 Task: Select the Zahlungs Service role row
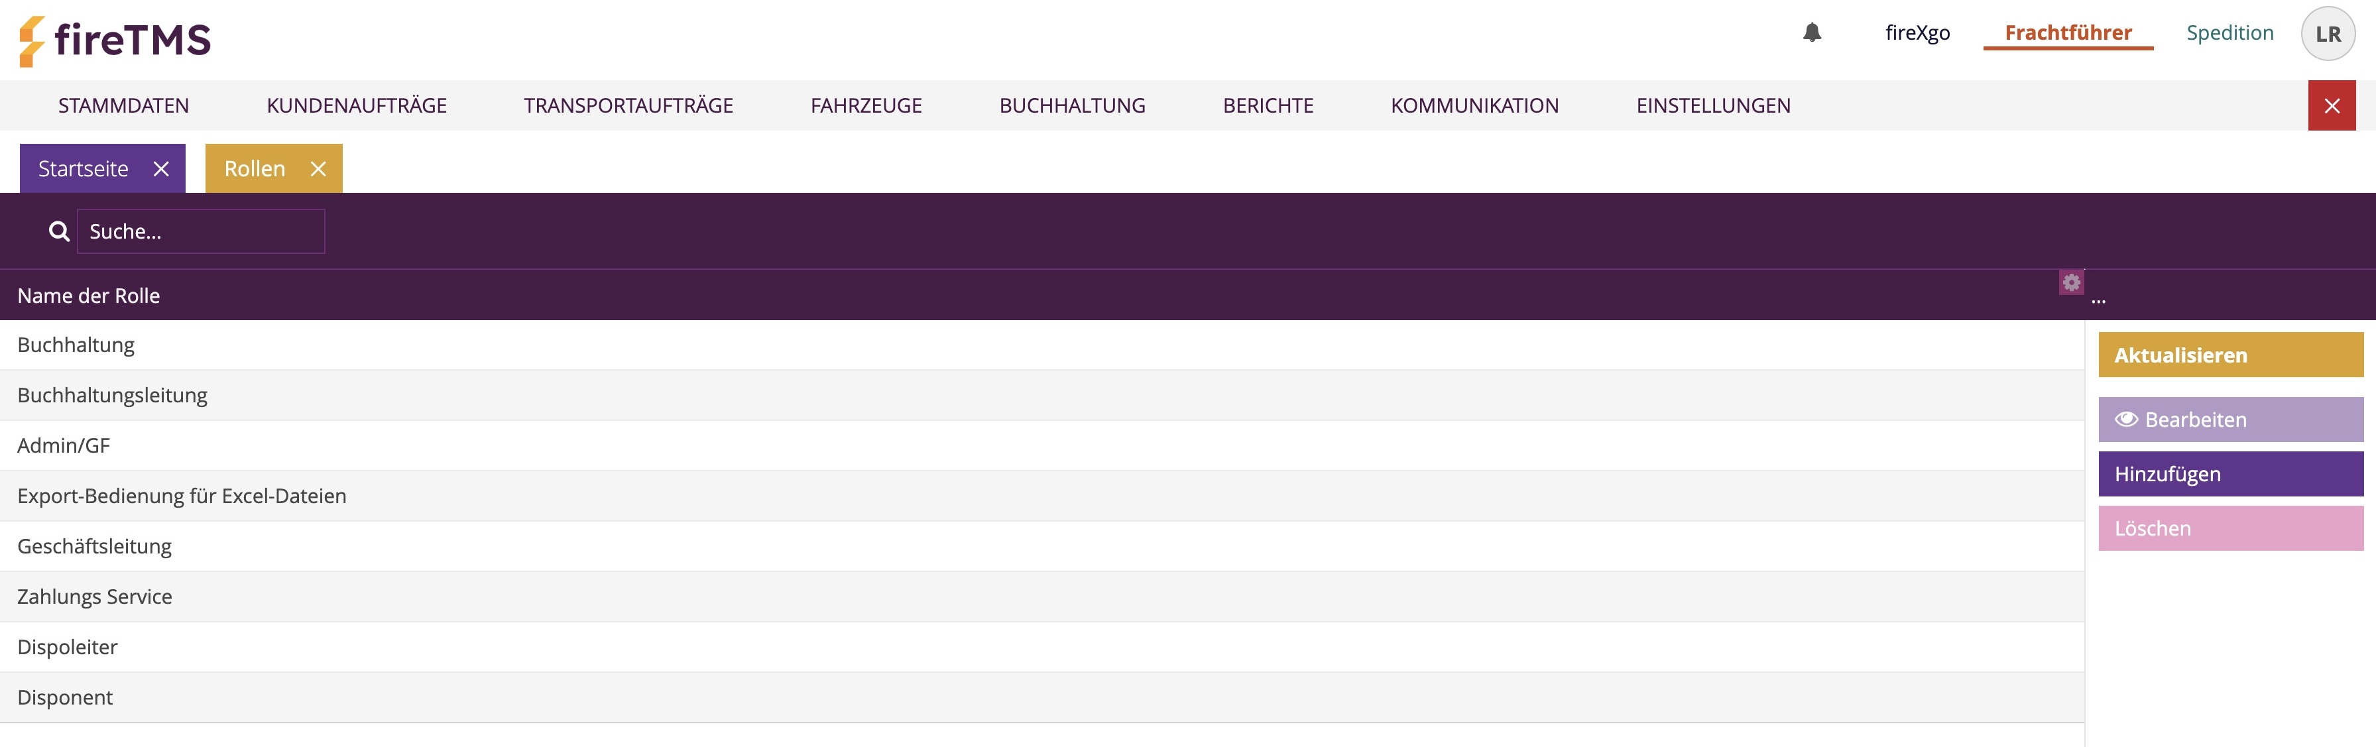tap(1042, 597)
